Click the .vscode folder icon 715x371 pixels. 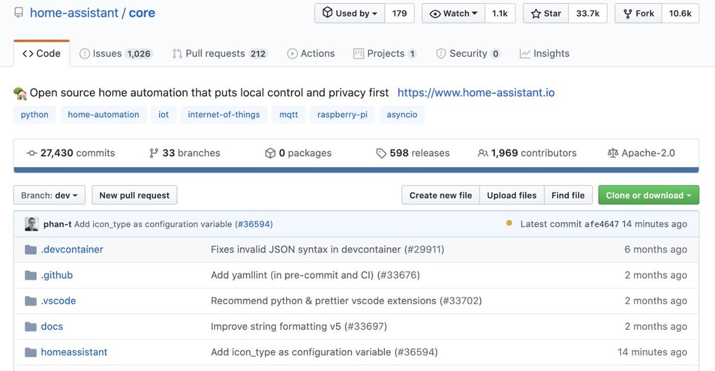[x=31, y=301]
